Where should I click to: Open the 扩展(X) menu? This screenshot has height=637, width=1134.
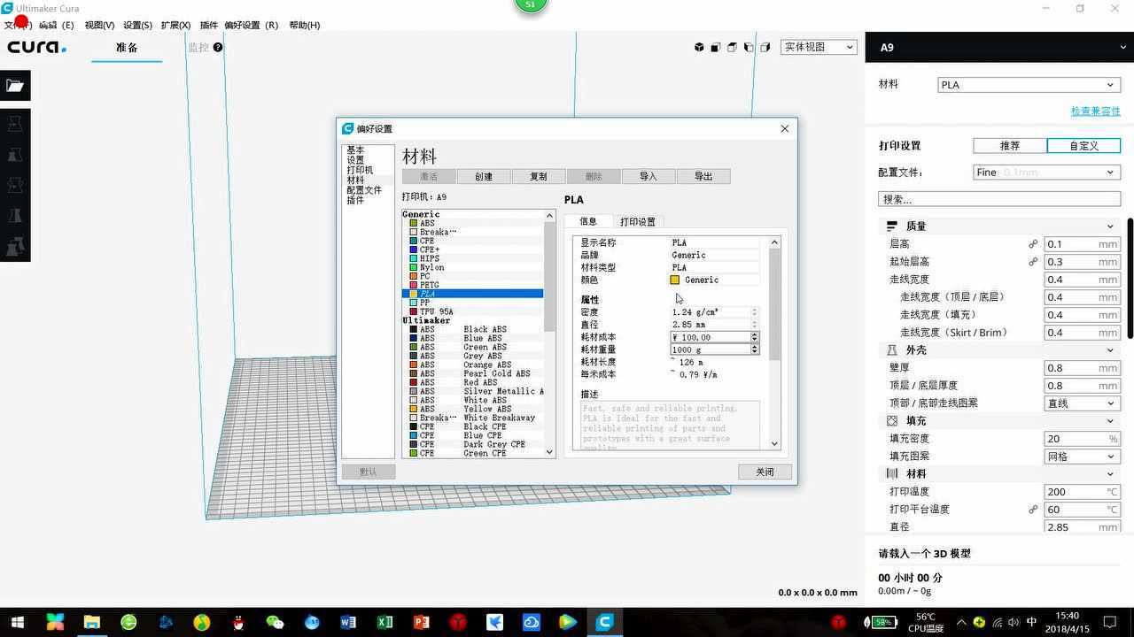tap(175, 25)
